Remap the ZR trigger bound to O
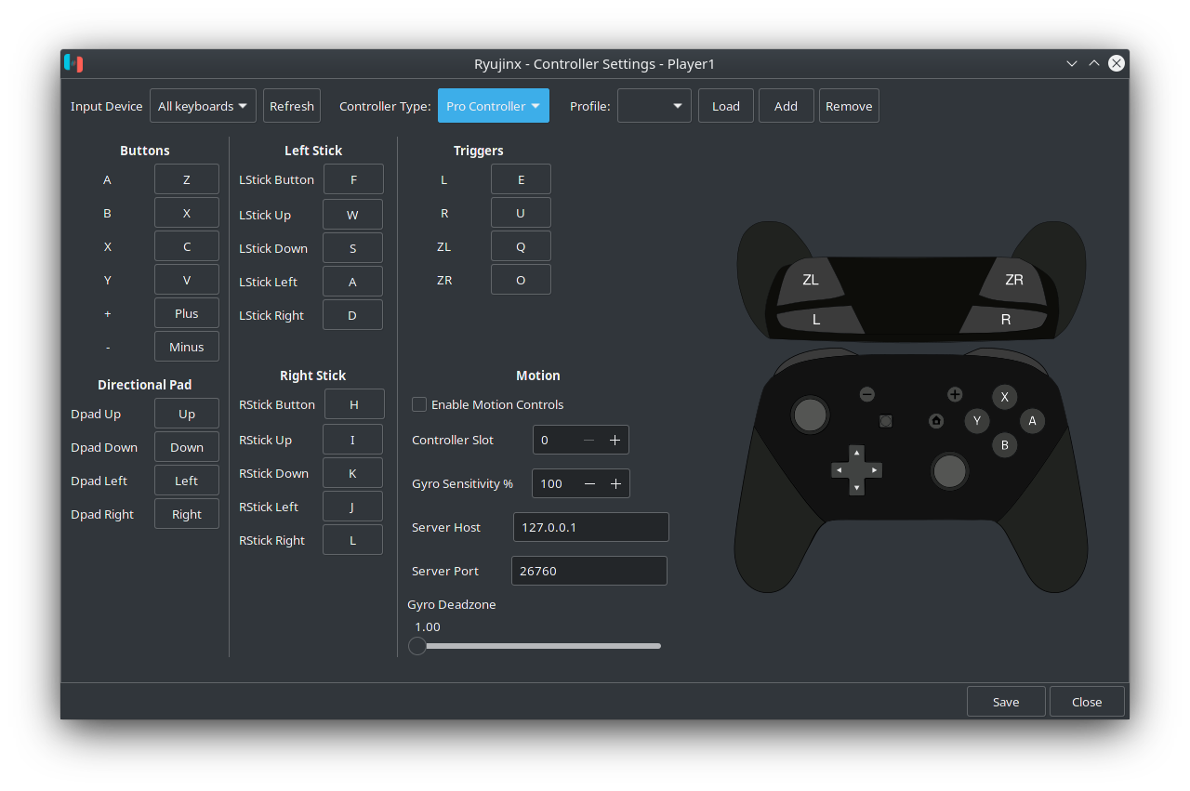Image resolution: width=1190 pixels, height=791 pixels. [x=521, y=279]
